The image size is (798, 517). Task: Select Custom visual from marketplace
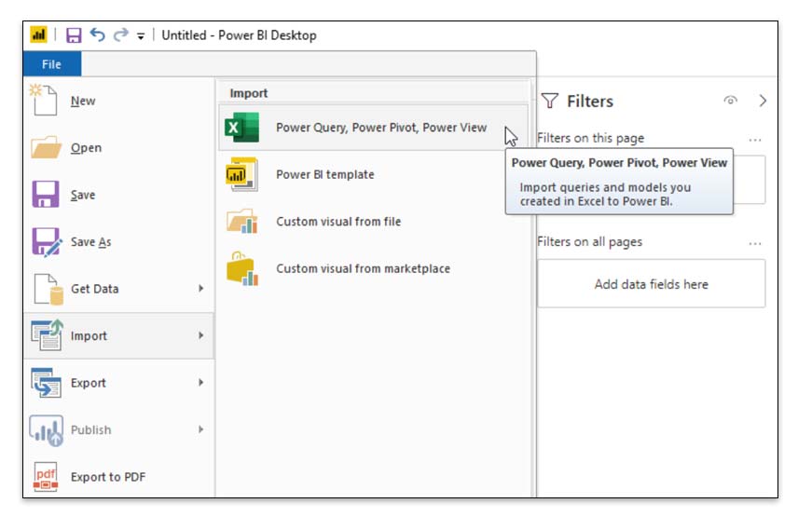tap(373, 268)
